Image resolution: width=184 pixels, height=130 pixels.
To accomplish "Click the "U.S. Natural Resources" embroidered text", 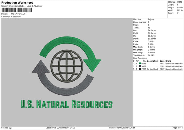I will 66,104.
